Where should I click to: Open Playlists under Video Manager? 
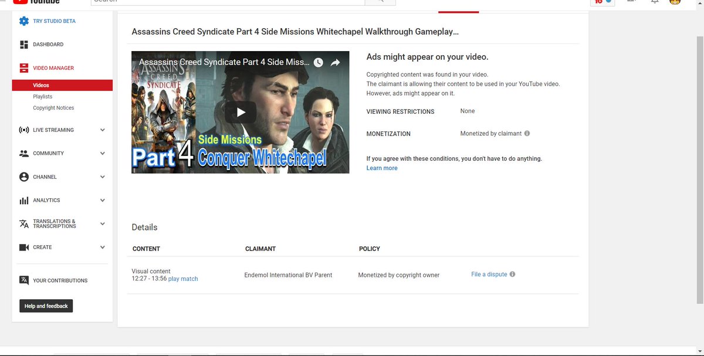(x=43, y=97)
